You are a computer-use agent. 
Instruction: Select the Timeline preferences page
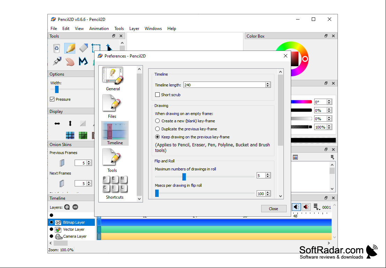pyautogui.click(x=115, y=133)
